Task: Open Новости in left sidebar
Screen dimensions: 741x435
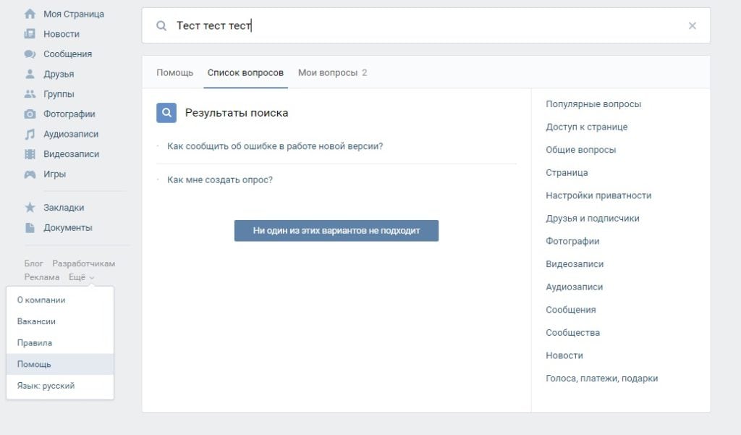Action: click(x=62, y=34)
